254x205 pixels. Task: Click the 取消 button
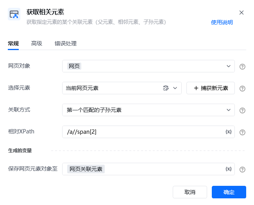coord(190,192)
